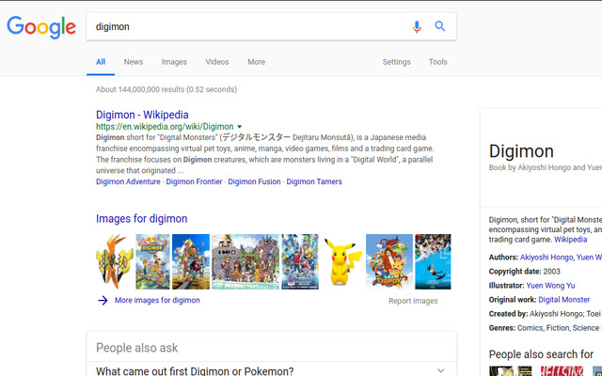Open the dark blue poster thumbnail
This screenshot has height=376, width=602.
click(300, 261)
